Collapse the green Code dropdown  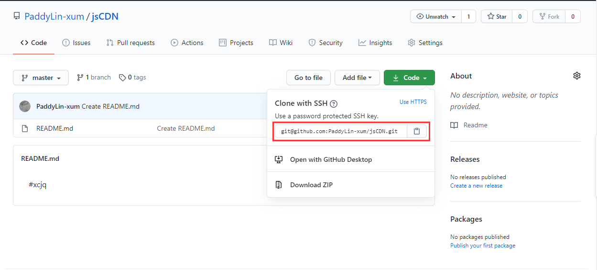point(409,78)
